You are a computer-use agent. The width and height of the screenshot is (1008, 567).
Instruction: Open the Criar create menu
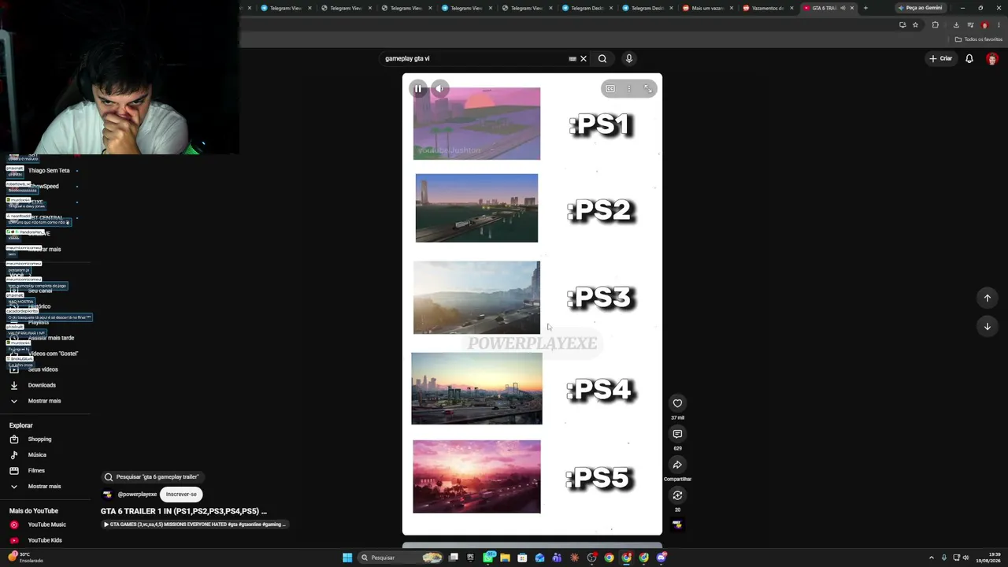click(940, 58)
